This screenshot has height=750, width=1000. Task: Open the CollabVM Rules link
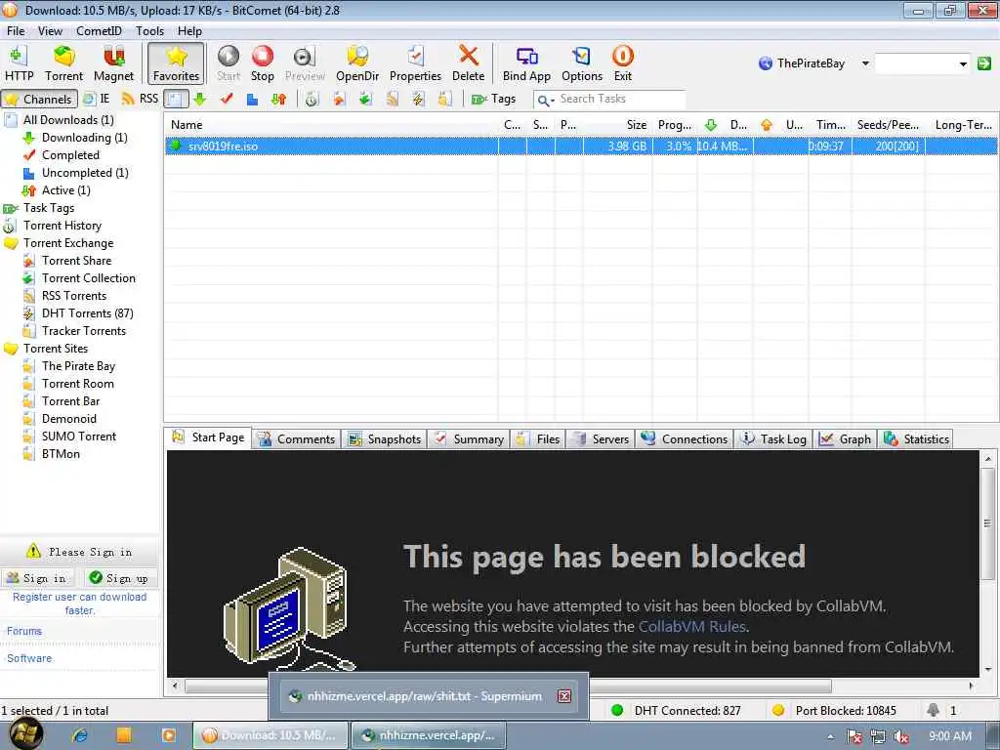(692, 626)
